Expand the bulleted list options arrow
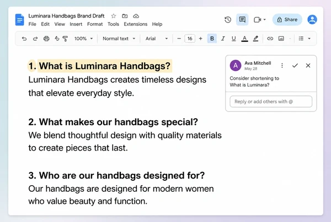The width and height of the screenshot is (331, 222). (309, 38)
